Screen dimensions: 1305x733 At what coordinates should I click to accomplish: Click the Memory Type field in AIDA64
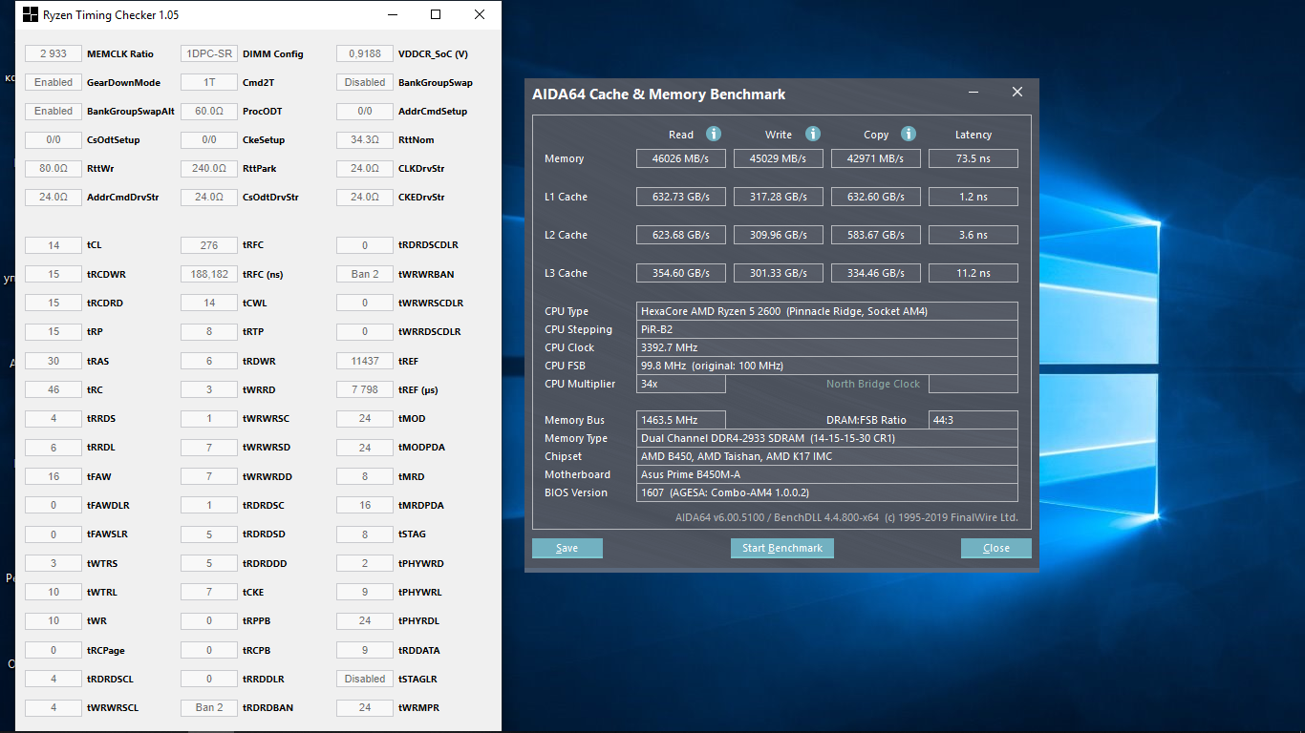pyautogui.click(x=827, y=438)
